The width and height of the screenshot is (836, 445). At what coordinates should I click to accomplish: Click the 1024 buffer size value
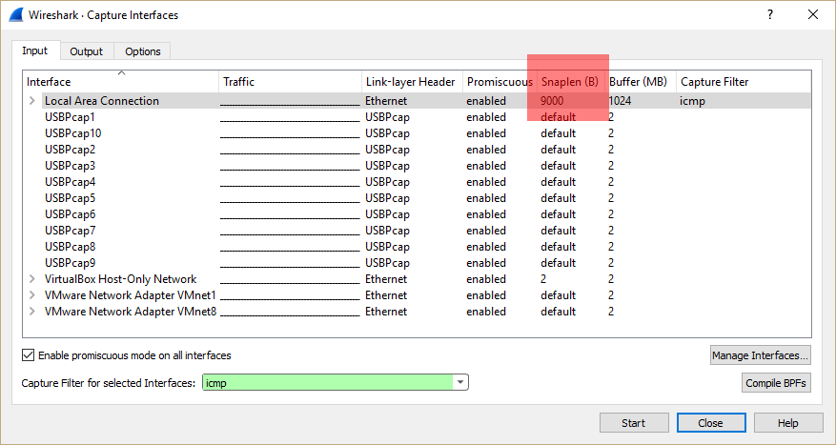pos(620,101)
